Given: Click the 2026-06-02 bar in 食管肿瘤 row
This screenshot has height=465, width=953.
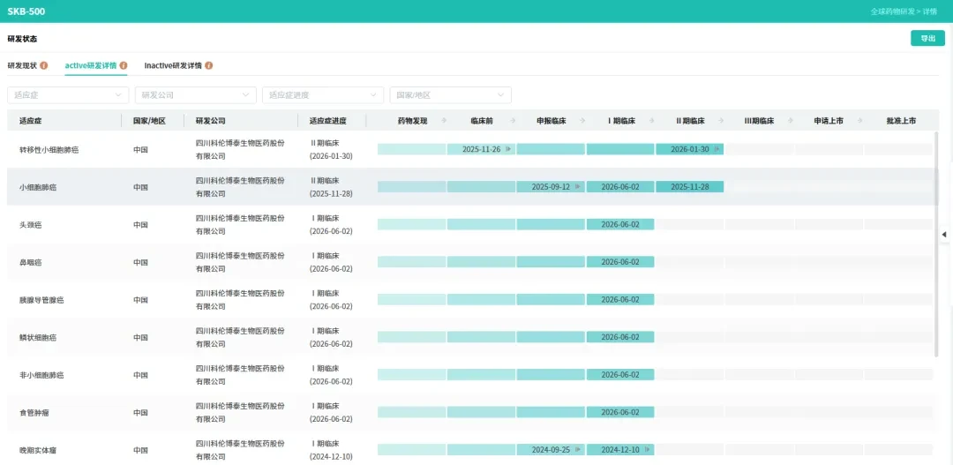Looking at the screenshot, I should [620, 412].
